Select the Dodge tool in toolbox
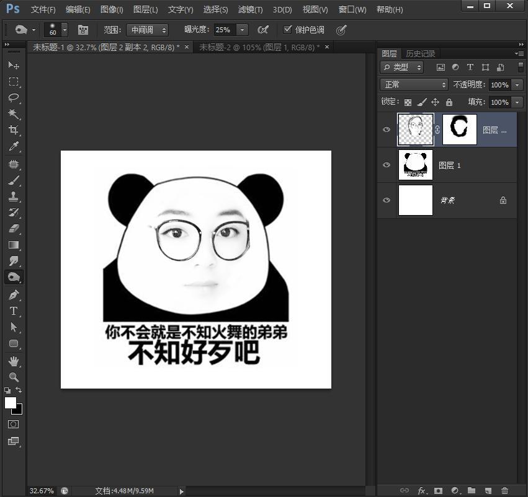 (14, 277)
